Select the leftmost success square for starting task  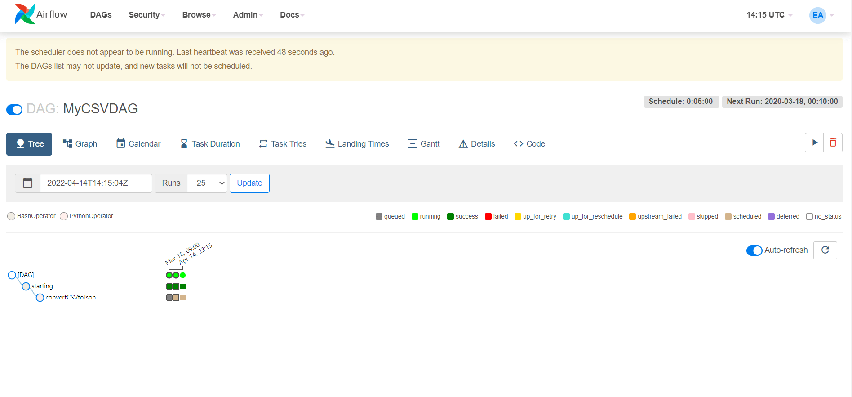point(169,286)
